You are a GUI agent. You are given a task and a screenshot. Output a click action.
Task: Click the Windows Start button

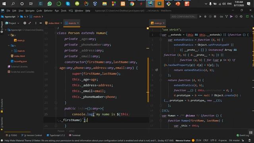click(x=4, y=4)
